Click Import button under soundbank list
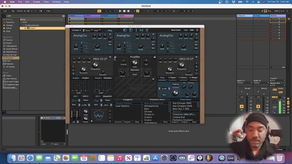 (118, 122)
